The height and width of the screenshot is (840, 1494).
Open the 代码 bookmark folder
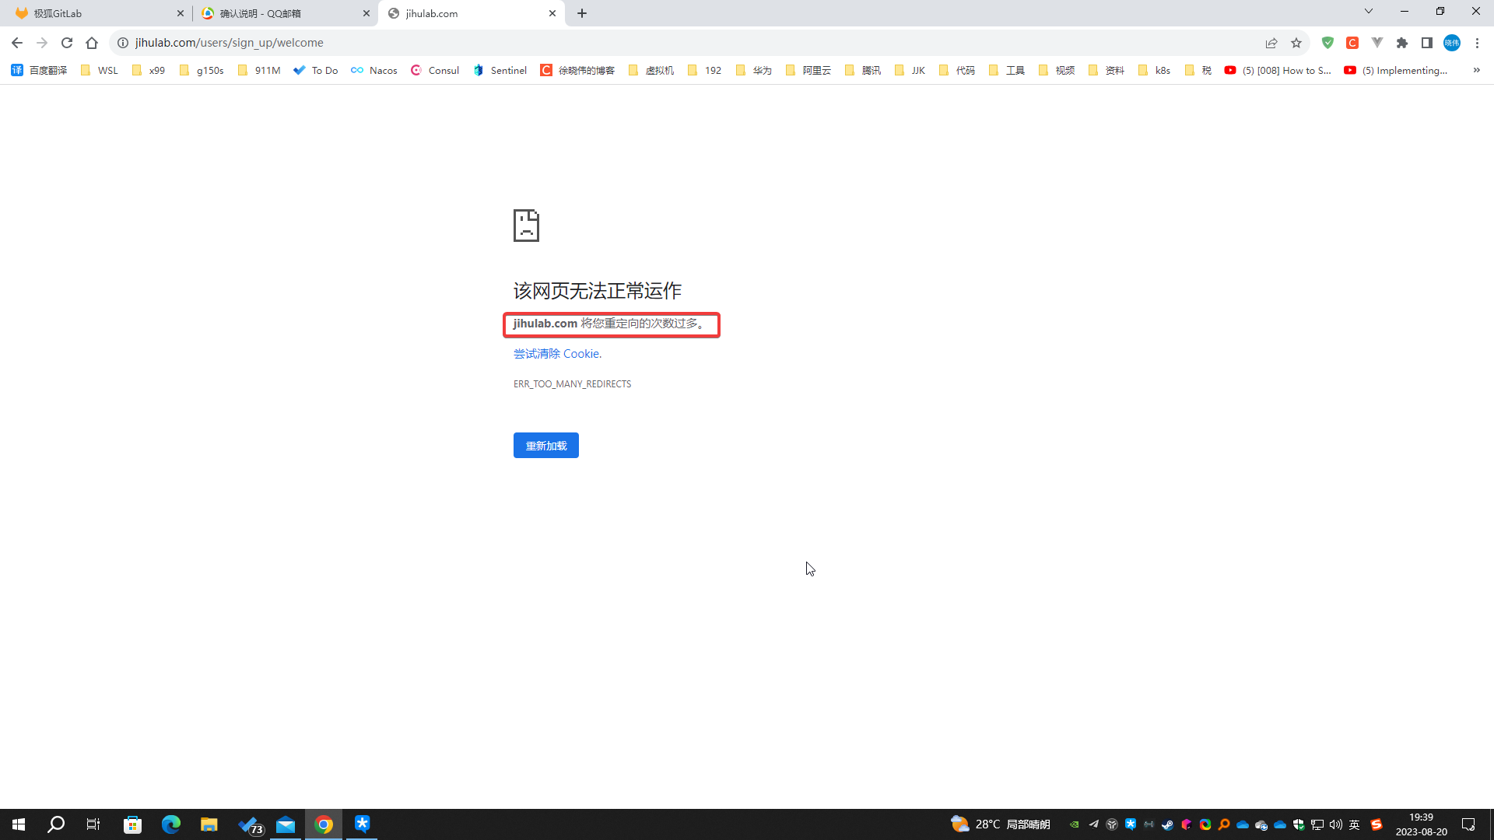tap(957, 70)
